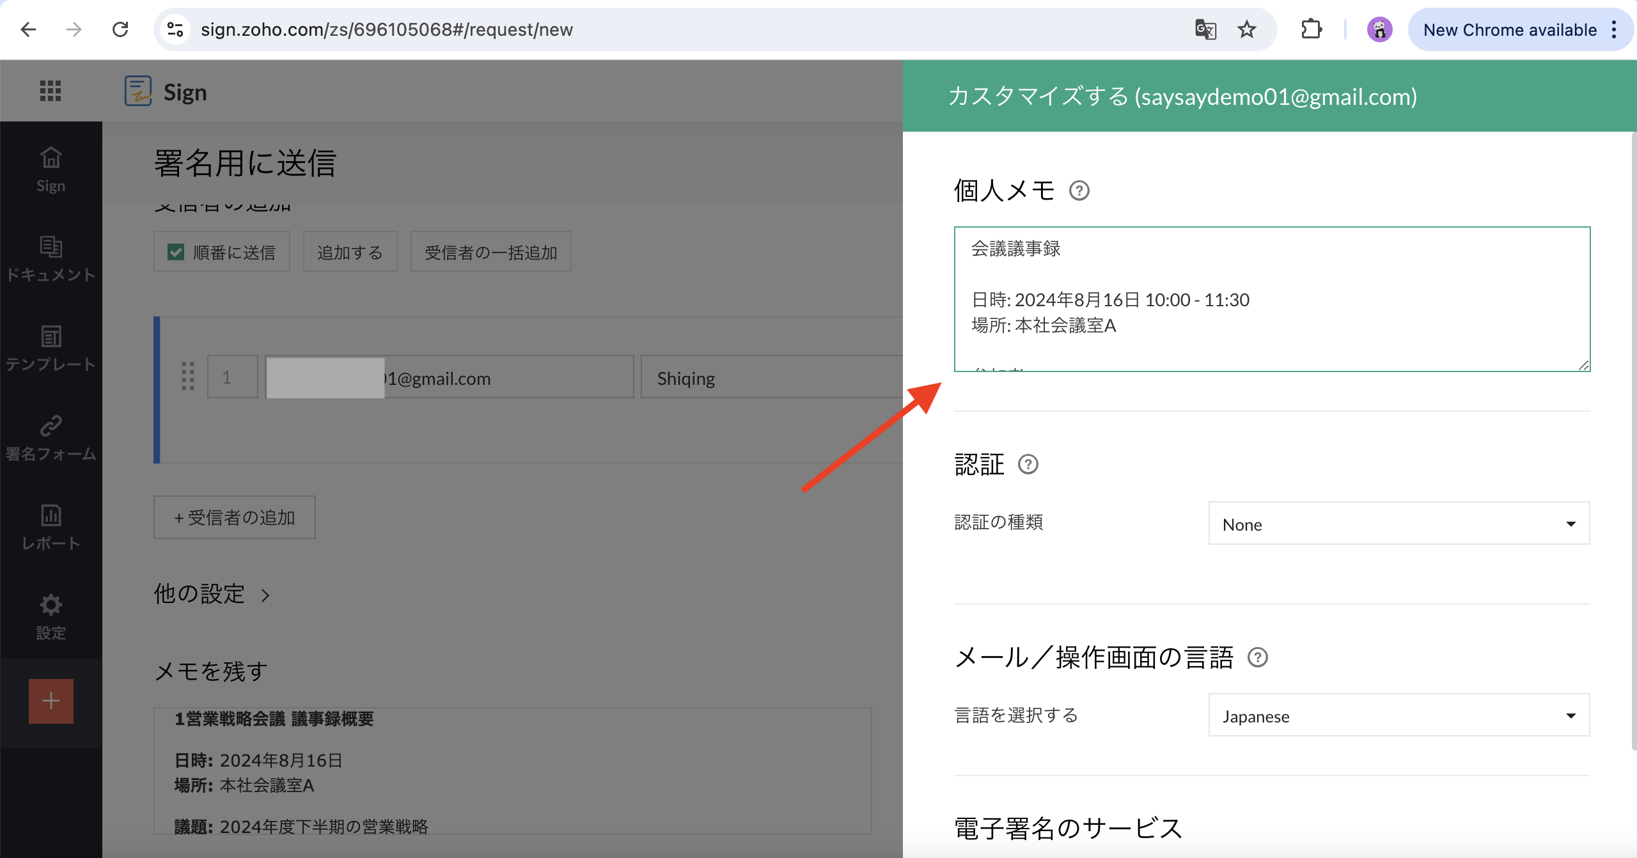The width and height of the screenshot is (1637, 858).
Task: Open language dropdown showing Japanese
Action: pyautogui.click(x=1398, y=715)
